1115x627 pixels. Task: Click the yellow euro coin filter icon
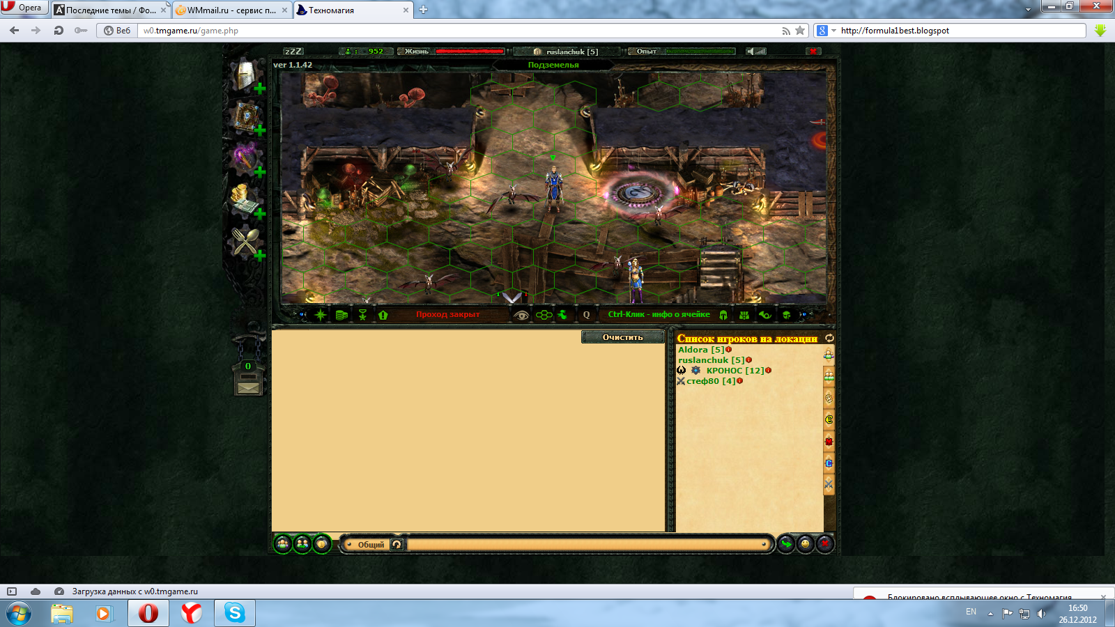point(829,419)
